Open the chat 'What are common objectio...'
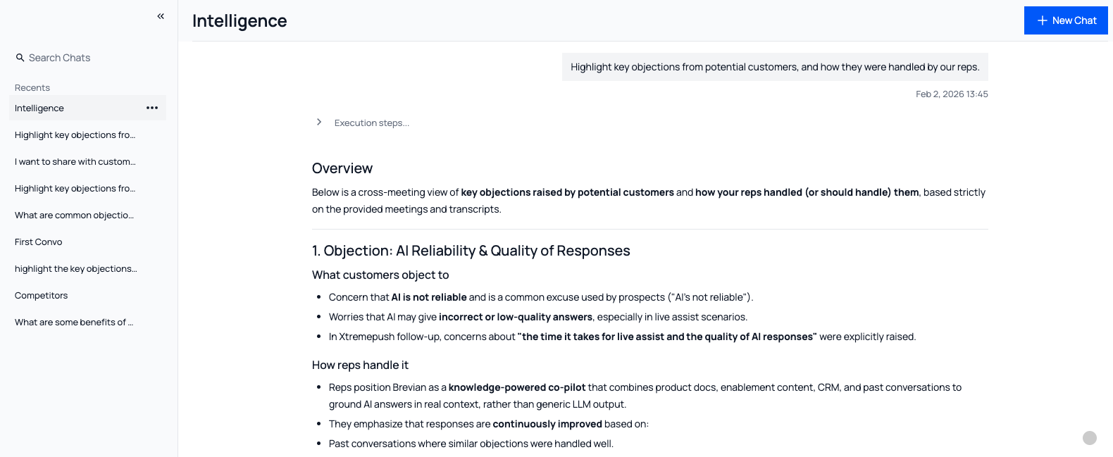Screen dimensions: 1113x457 click(73, 215)
